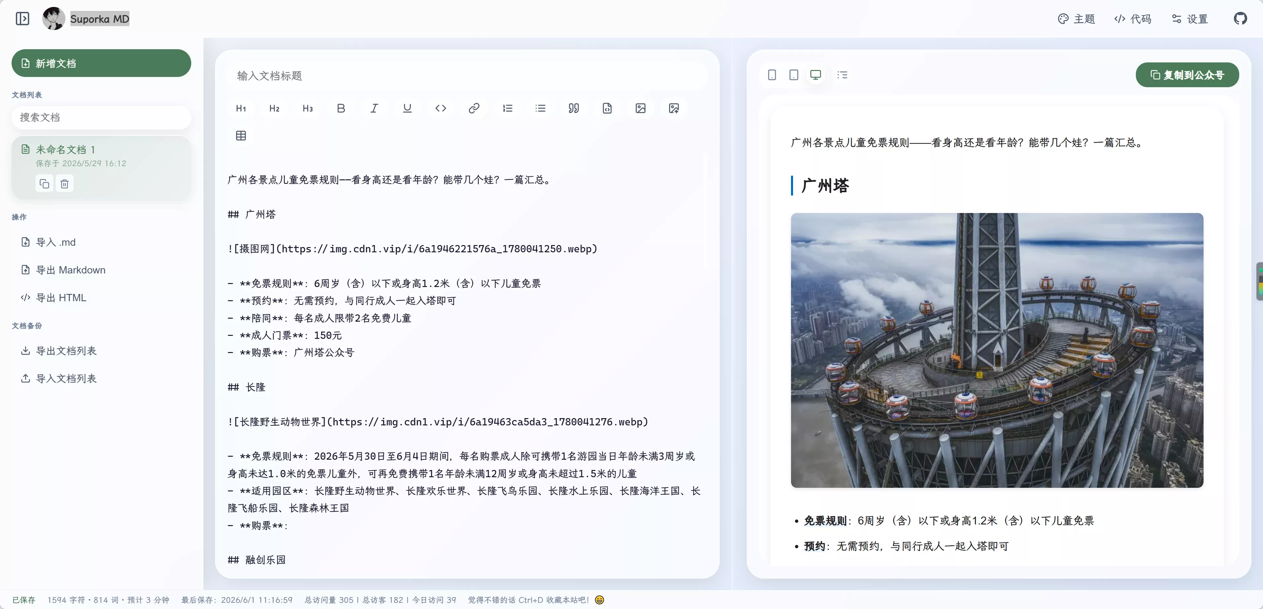The height and width of the screenshot is (609, 1263).
Task: Click the '## 长隆' heading in editor
Action: pos(247,387)
